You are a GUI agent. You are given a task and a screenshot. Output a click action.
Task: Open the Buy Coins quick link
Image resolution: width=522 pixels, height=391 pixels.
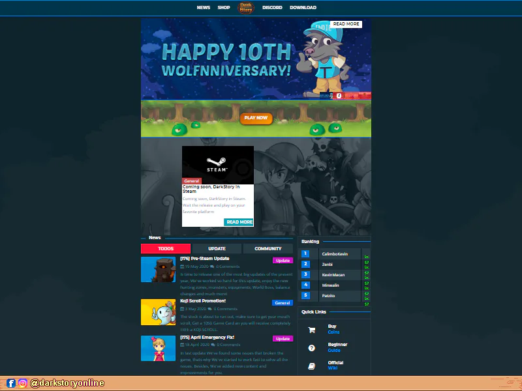pyautogui.click(x=333, y=329)
